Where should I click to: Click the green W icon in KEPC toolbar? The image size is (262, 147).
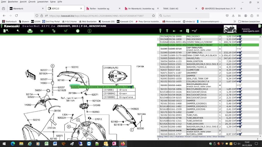[42, 31]
